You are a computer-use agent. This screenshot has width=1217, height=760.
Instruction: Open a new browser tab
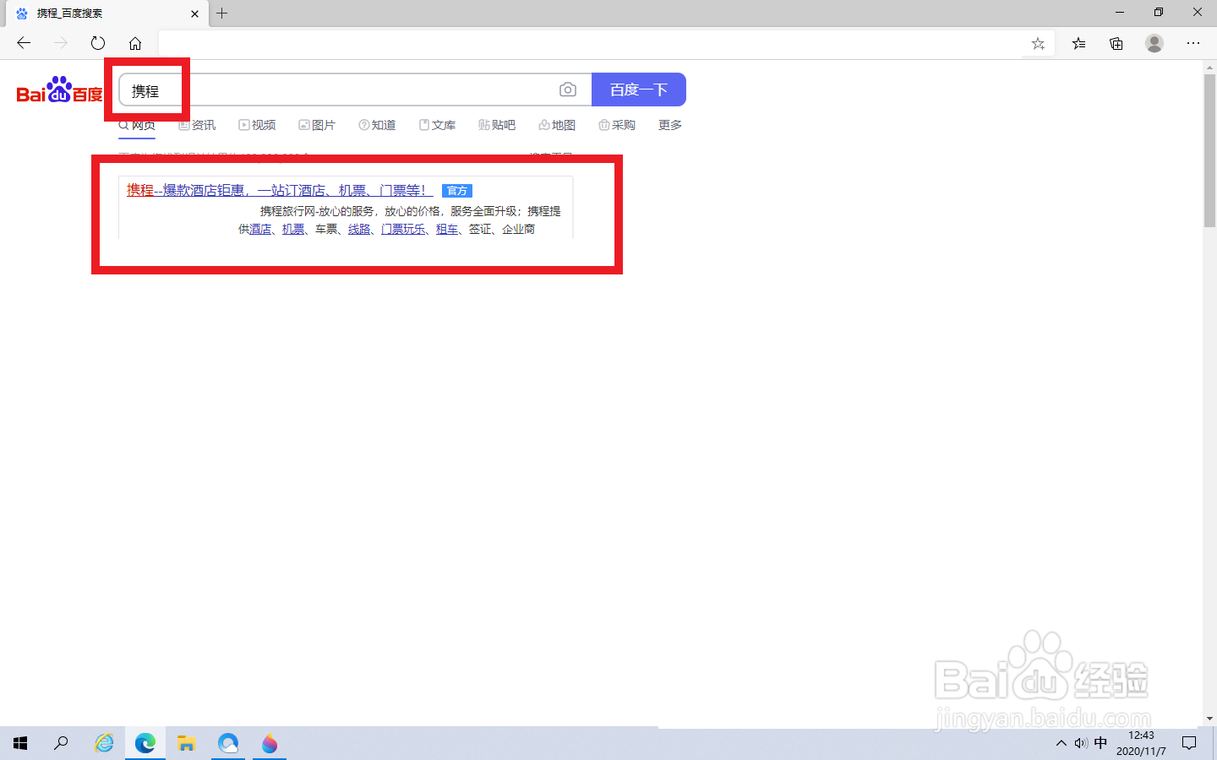222,14
